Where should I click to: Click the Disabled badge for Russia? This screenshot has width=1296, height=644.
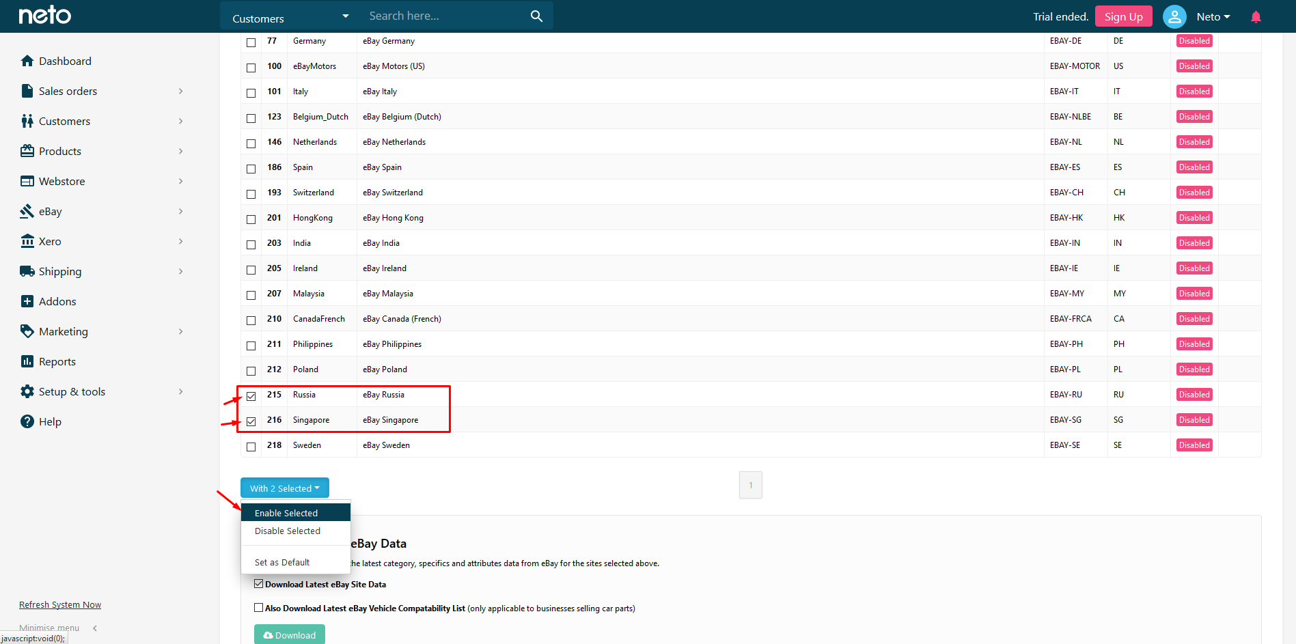[x=1194, y=395]
